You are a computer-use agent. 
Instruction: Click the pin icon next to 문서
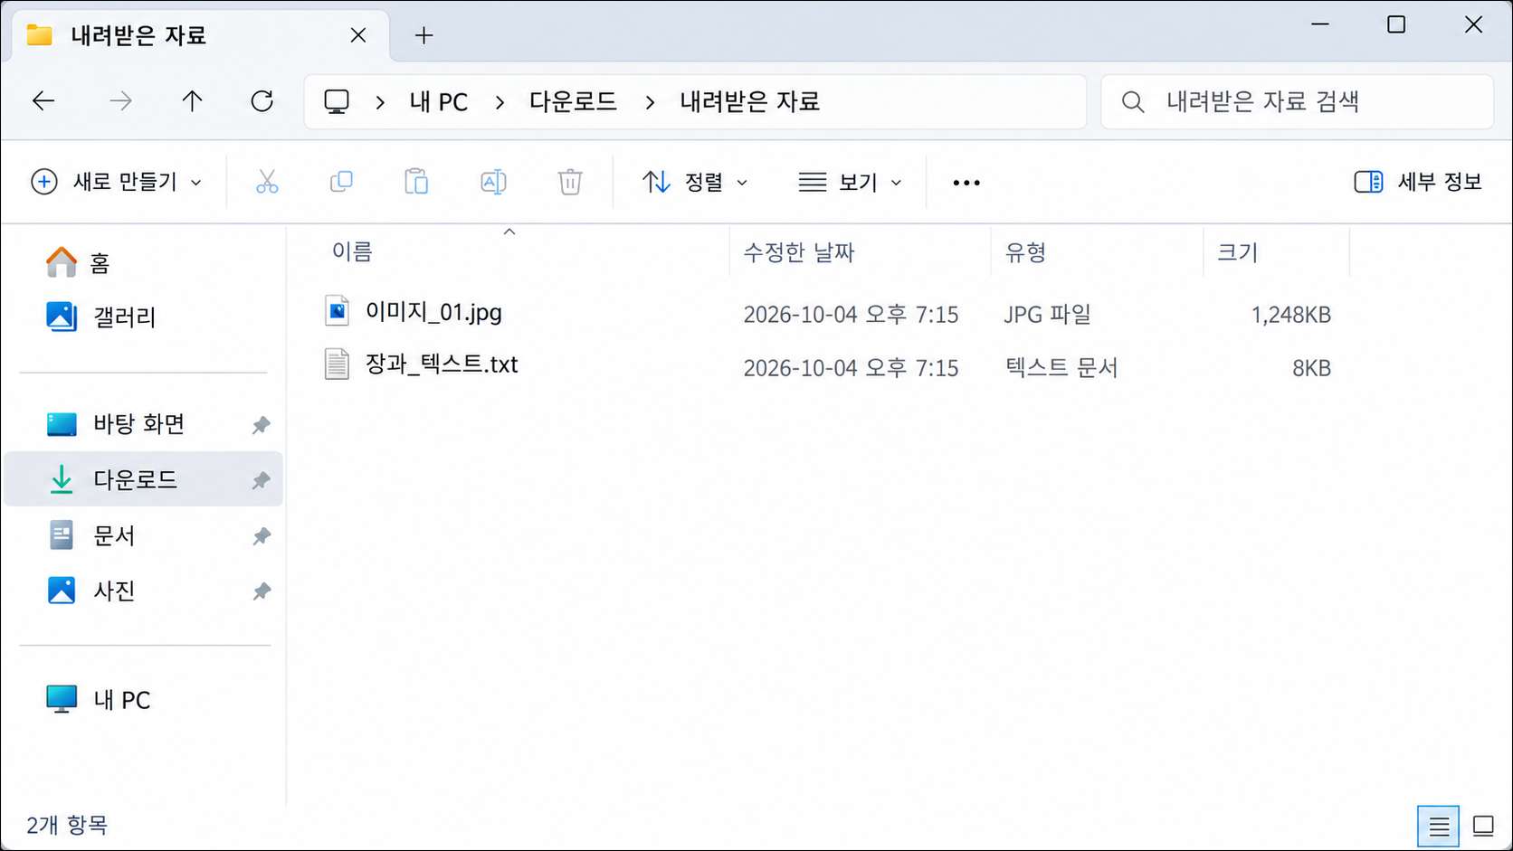[262, 536]
